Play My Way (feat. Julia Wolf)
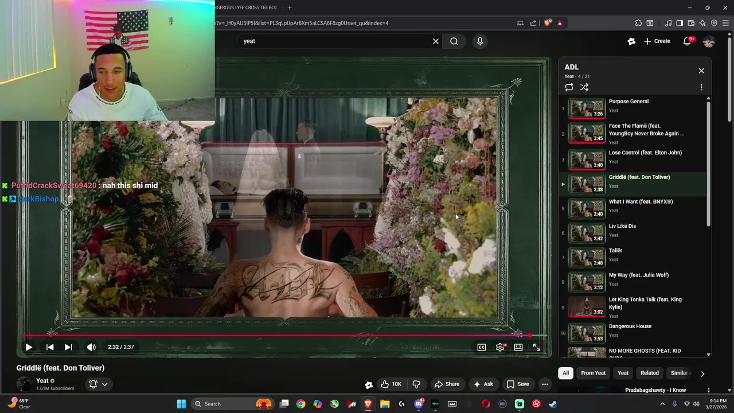 tap(633, 282)
